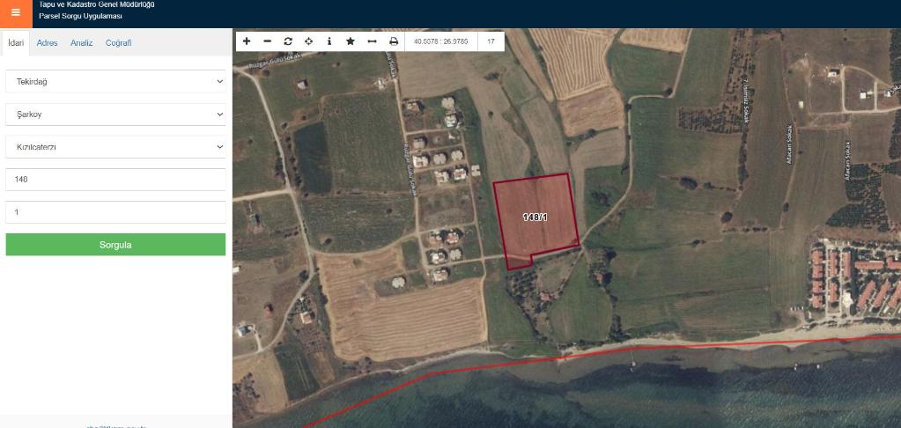901x428 pixels.
Task: Switch to the Adres tab
Action: [47, 43]
